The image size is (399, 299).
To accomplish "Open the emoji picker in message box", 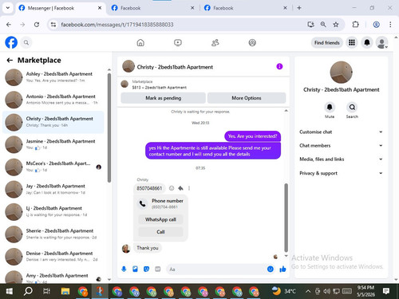I will pos(271,269).
